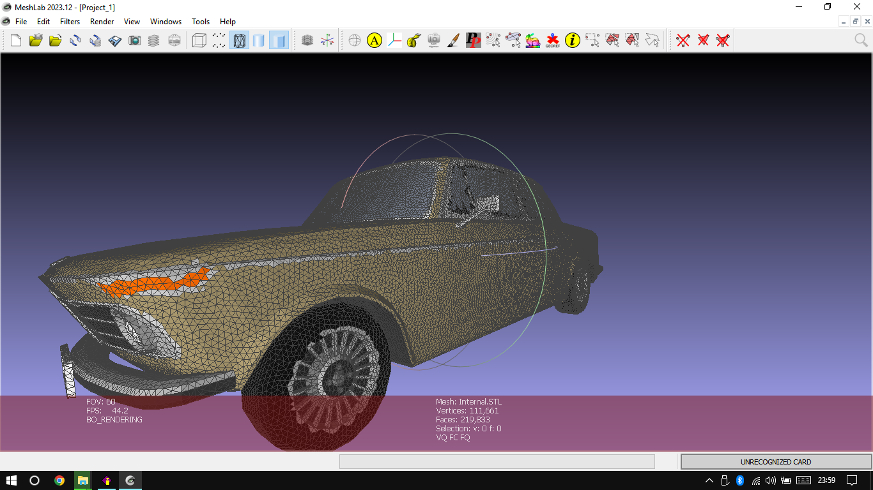Click the New Empty Project icon

tap(16, 41)
